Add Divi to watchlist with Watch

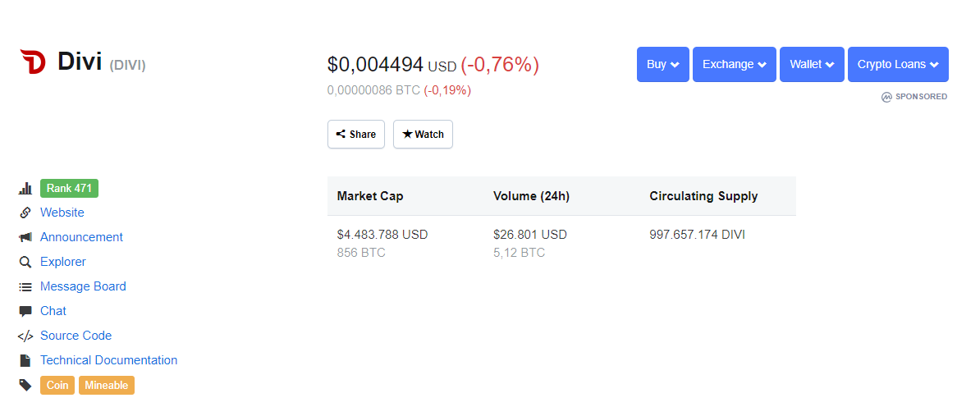point(423,135)
